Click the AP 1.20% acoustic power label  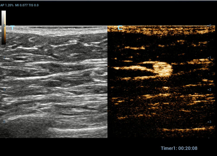(7, 5)
